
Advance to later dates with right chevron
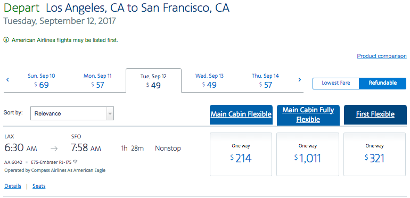point(300,80)
